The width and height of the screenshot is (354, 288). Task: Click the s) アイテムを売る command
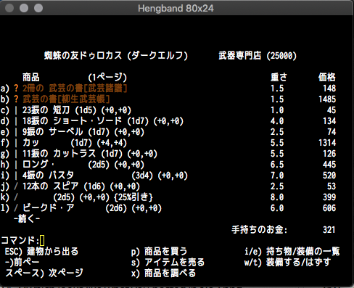(x=168, y=263)
